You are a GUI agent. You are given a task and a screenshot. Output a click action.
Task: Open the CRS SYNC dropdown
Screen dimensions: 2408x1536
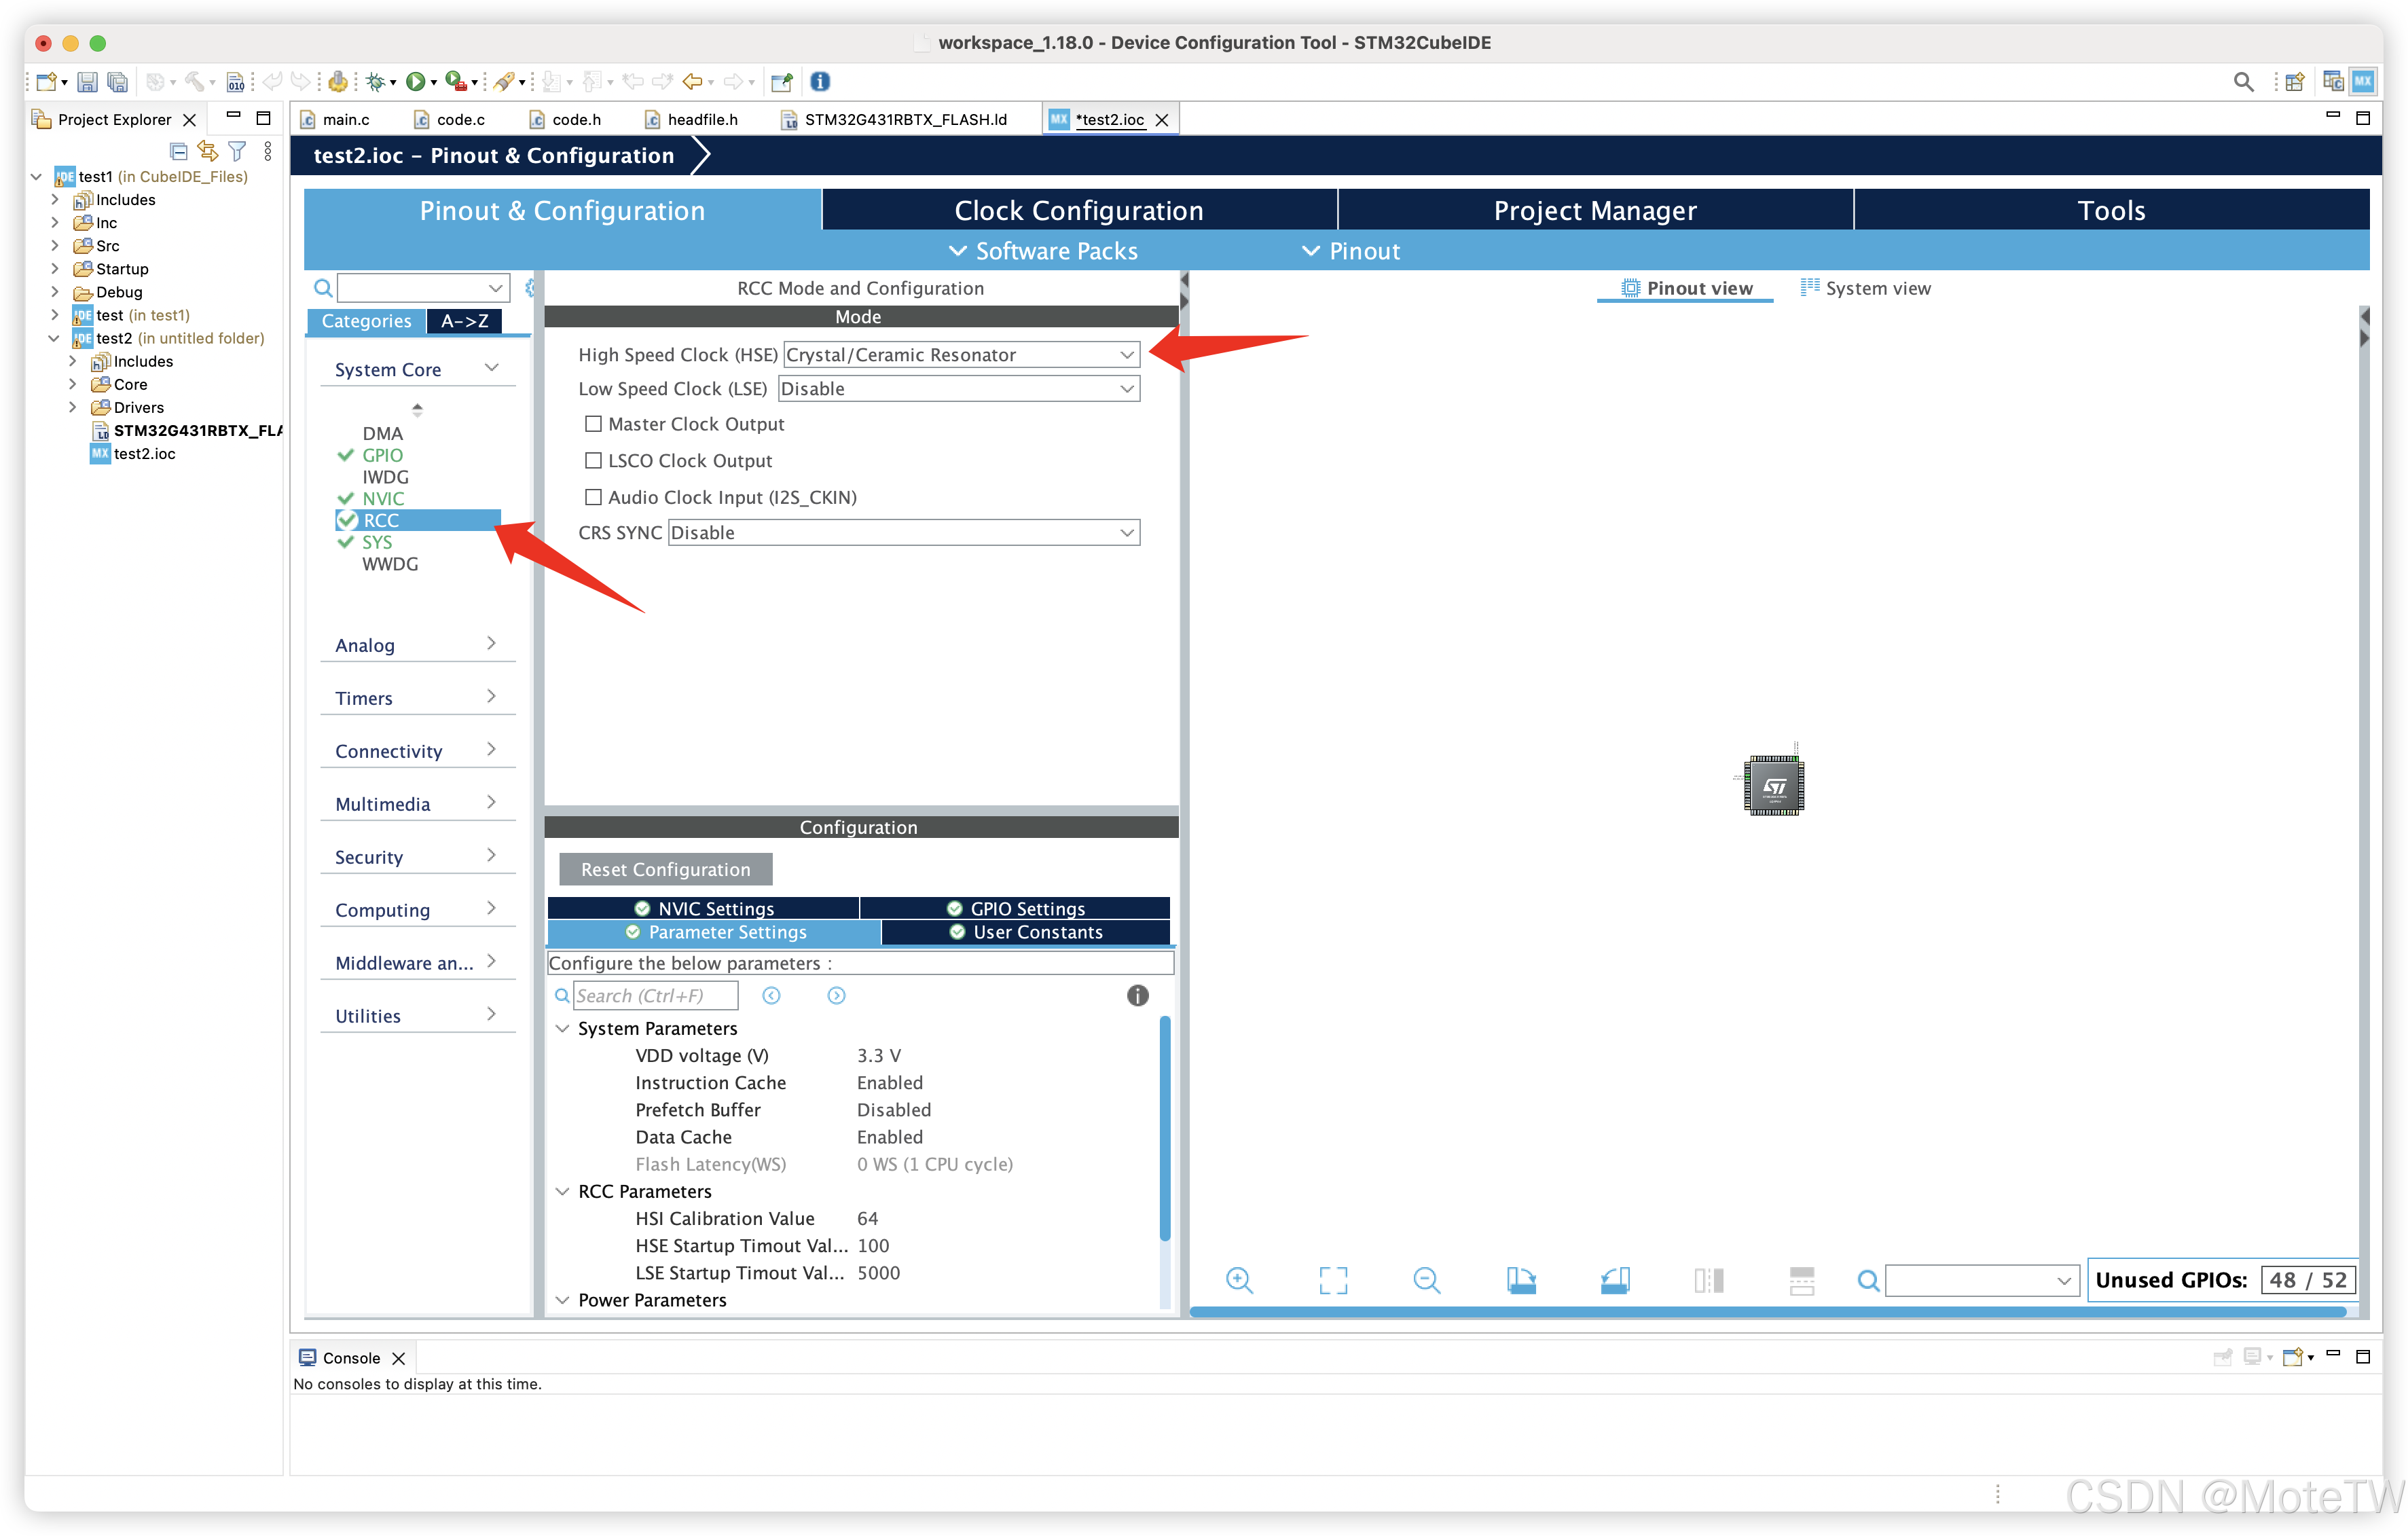tap(903, 533)
